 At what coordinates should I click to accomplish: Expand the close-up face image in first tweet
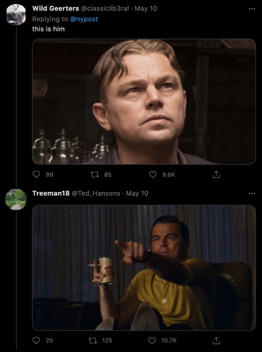(x=144, y=102)
